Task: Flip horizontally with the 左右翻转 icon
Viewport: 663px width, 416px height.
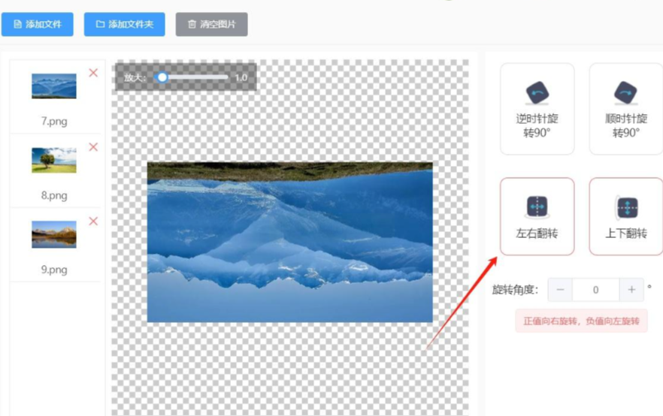Action: tap(537, 207)
